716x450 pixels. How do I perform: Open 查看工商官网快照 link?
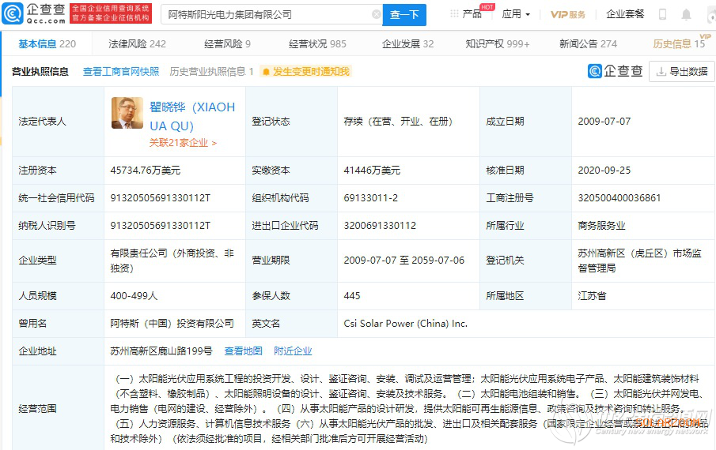pos(121,72)
